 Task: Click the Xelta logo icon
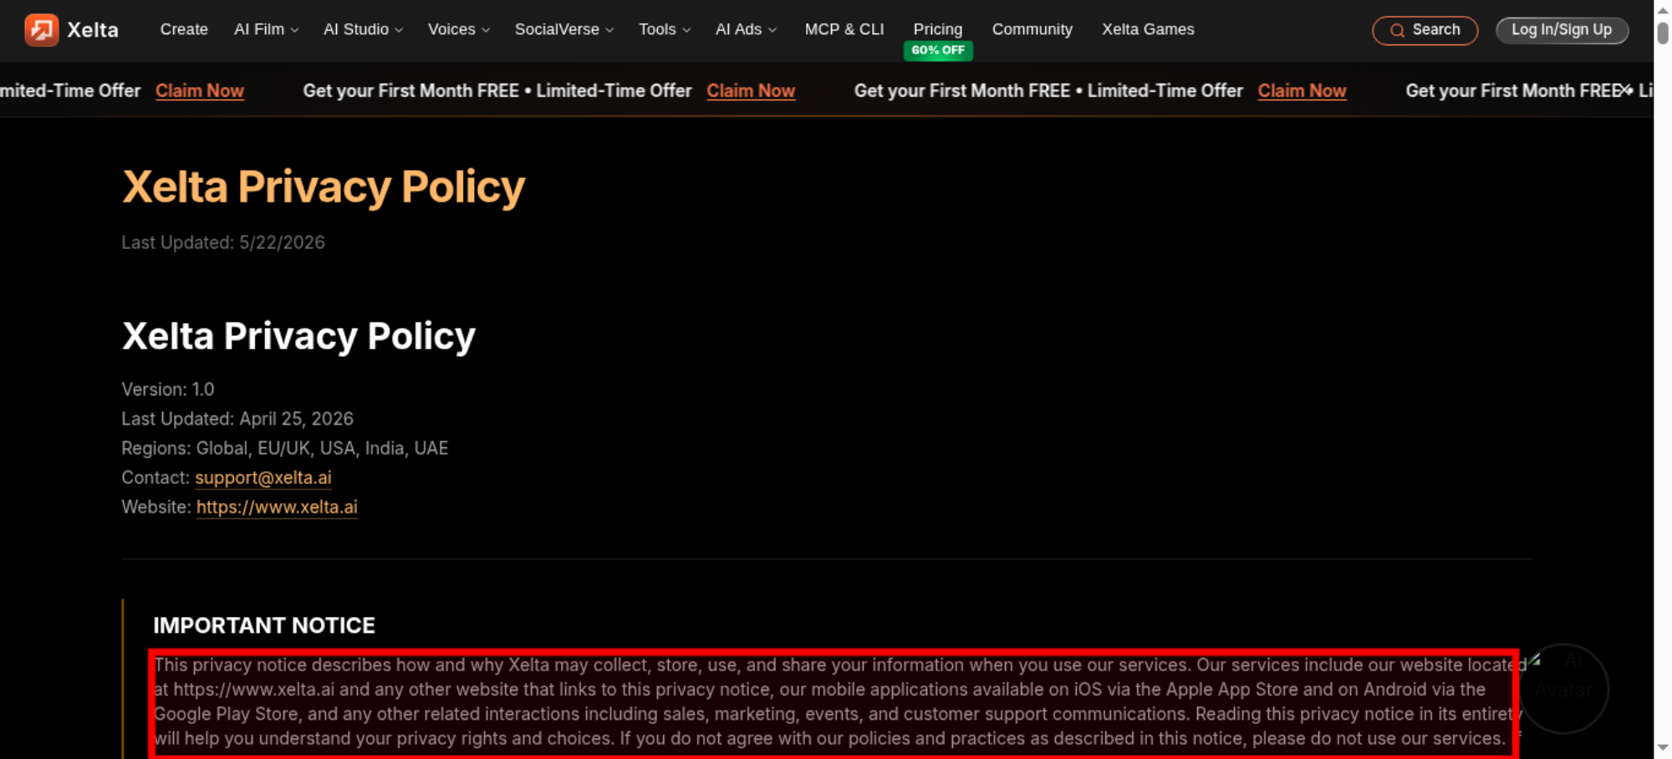(41, 30)
